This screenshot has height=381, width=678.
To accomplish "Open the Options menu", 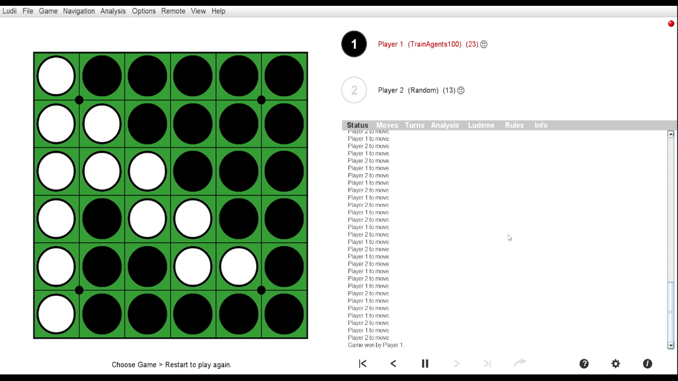I will [x=144, y=11].
